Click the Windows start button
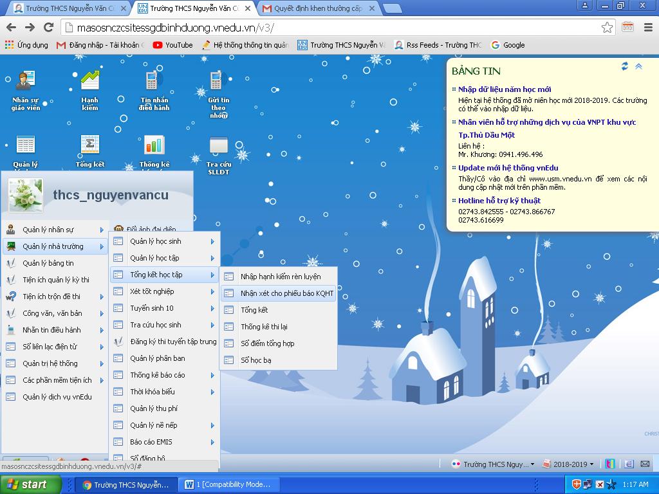This screenshot has width=659, height=494. (x=30, y=484)
